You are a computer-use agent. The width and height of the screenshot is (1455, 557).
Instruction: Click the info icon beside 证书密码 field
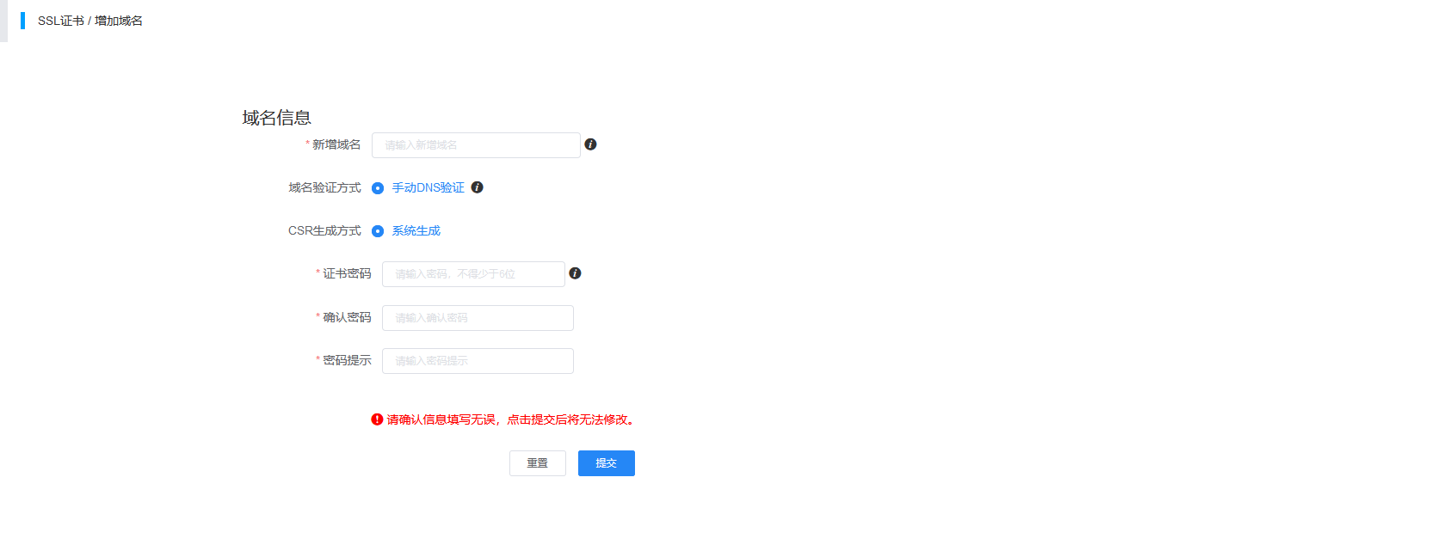click(575, 273)
